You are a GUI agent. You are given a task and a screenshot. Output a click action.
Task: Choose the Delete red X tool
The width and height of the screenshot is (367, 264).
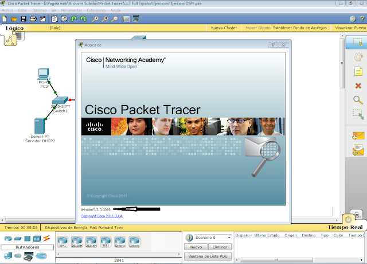(358, 86)
